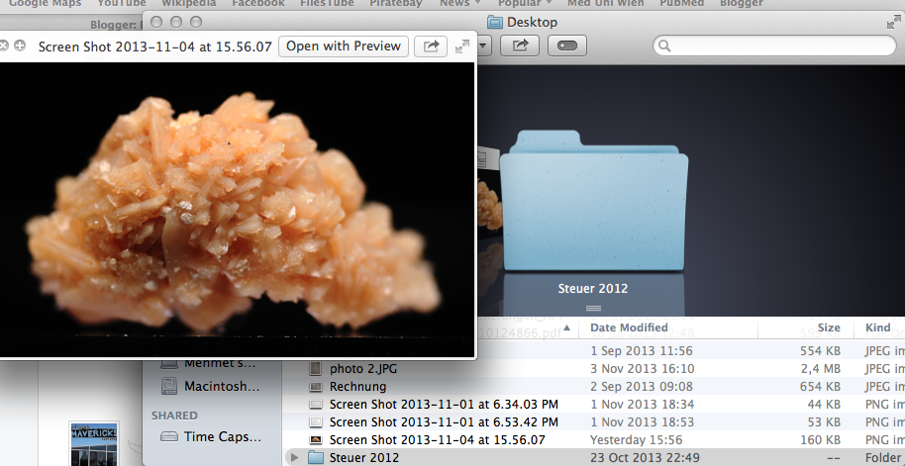905x466 pixels.
Task: Select the Steuer 2012 folder in Cover Flow
Action: coord(593,200)
